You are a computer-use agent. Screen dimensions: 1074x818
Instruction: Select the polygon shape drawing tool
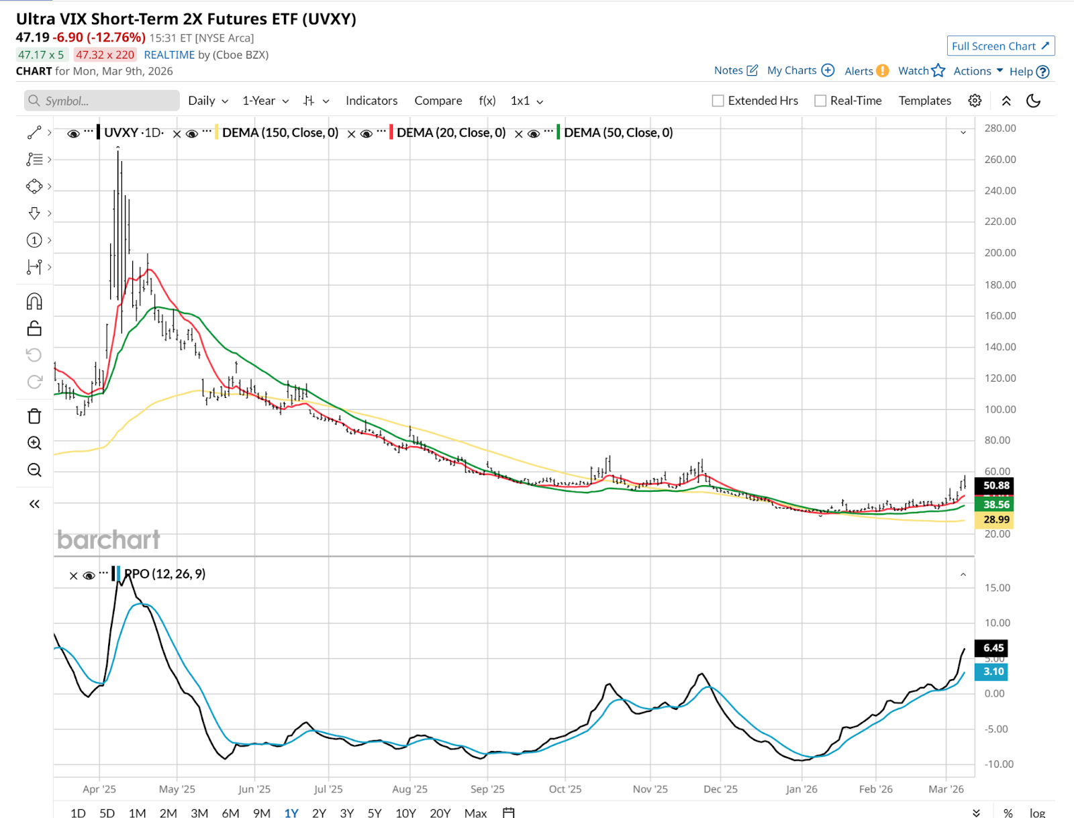(34, 187)
